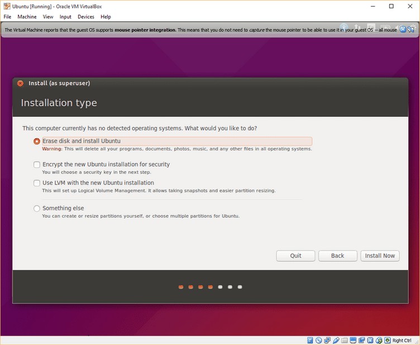The width and height of the screenshot is (420, 345).
Task: Click the Quit button
Action: [x=295, y=256]
